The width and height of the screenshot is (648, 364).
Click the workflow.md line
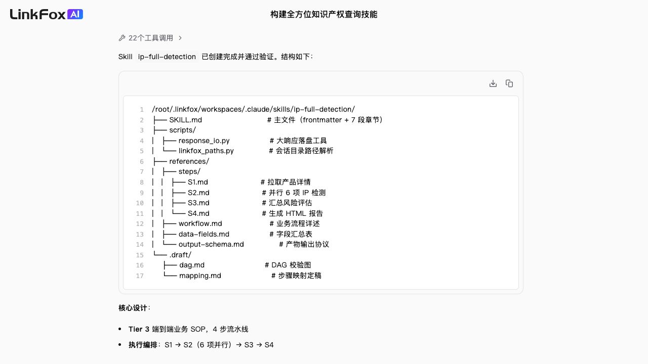[x=236, y=223]
